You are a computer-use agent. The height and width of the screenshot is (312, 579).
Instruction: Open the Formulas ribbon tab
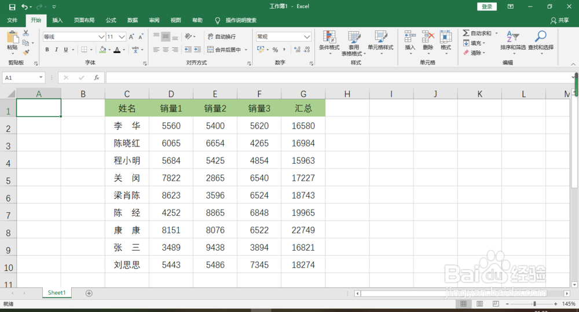(x=111, y=20)
